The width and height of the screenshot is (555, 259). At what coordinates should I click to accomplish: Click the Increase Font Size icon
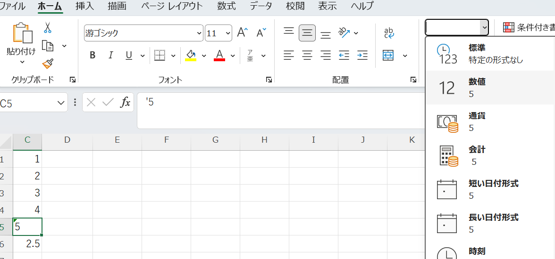click(x=242, y=33)
